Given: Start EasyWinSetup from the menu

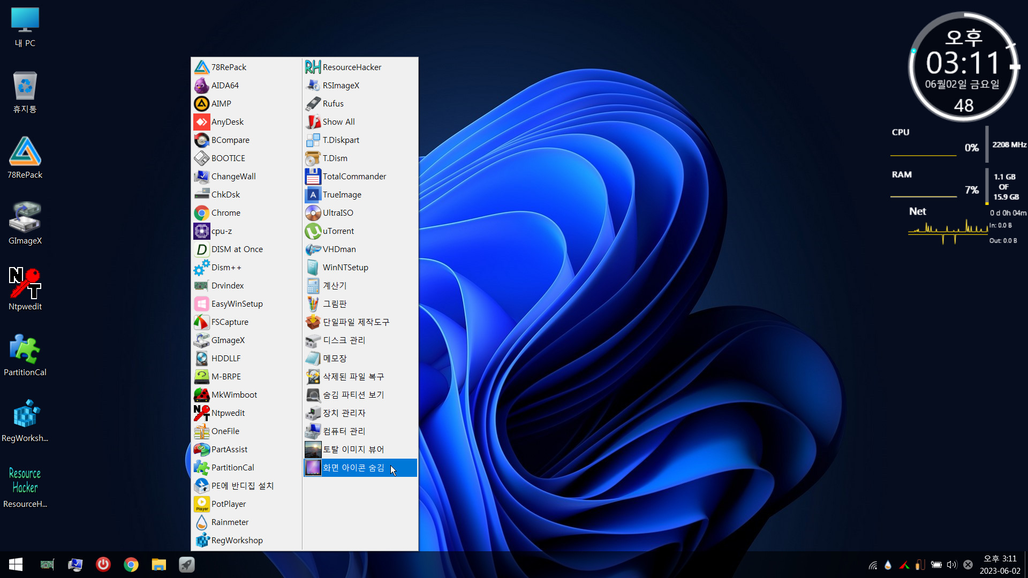Looking at the screenshot, I should pyautogui.click(x=246, y=304).
